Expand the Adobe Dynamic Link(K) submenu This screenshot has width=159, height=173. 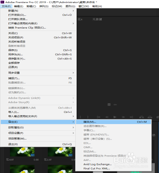click(38, 98)
